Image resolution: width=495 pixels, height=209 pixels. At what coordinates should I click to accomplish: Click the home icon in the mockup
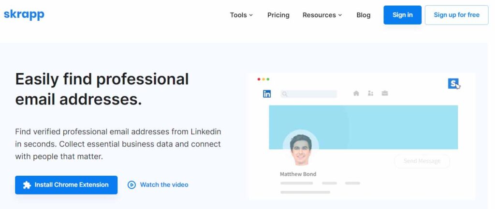(356, 93)
